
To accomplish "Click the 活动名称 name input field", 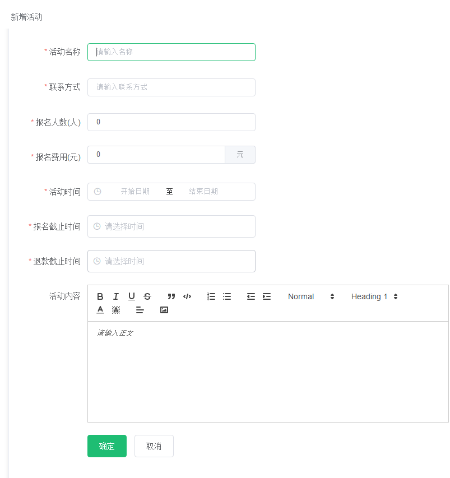I will [x=171, y=52].
